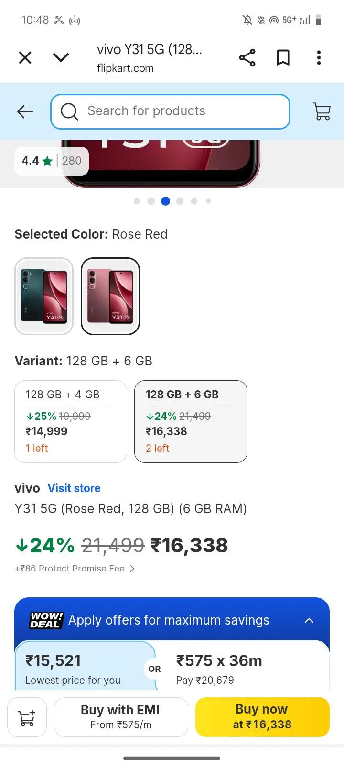Choose the 128 GB + 4 GB variant
Viewport: 344px width, 769px height.
(70, 421)
